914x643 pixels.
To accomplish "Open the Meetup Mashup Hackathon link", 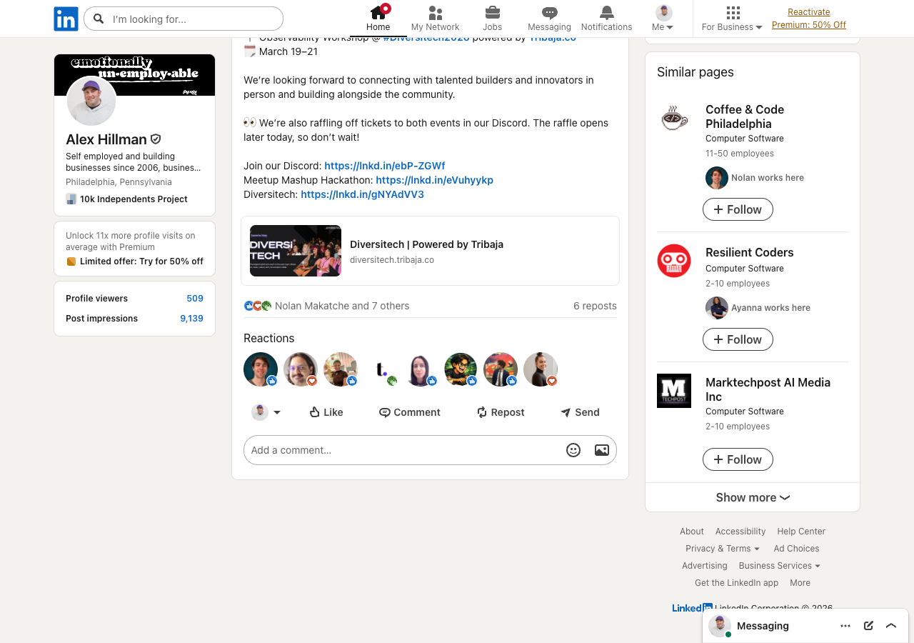I will tap(434, 180).
